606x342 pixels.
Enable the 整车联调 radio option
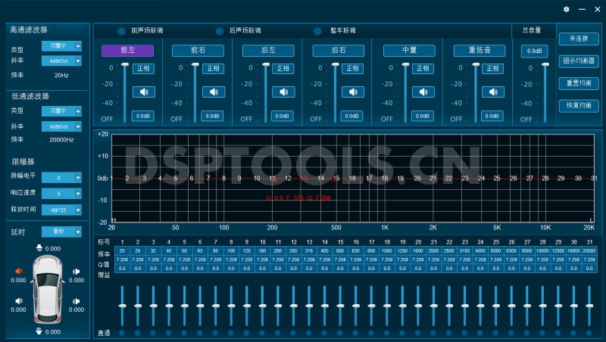pos(317,31)
